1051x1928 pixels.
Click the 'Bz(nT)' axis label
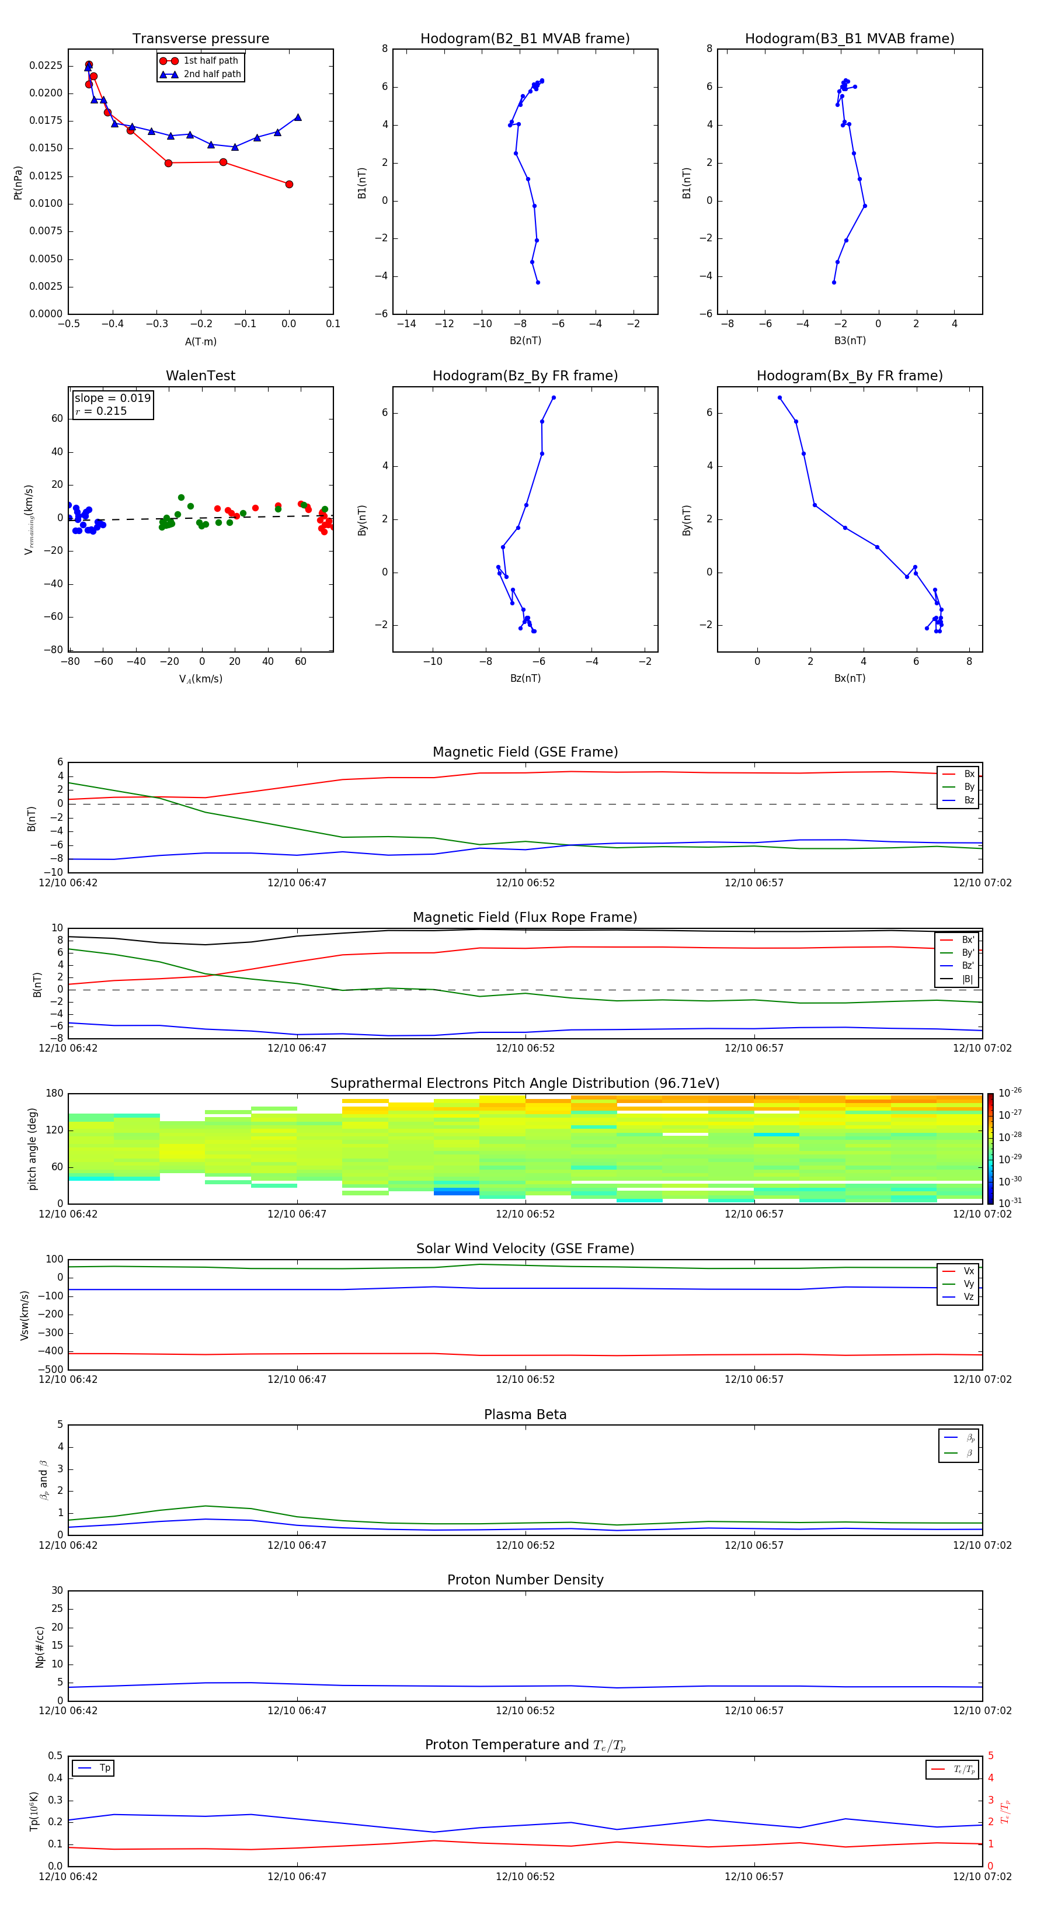[525, 678]
